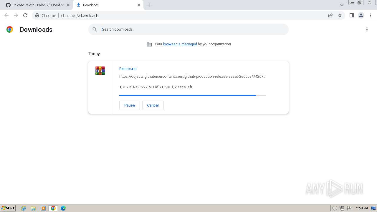This screenshot has width=377, height=212.
Task: Toggle the side panel icon
Action: click(351, 15)
